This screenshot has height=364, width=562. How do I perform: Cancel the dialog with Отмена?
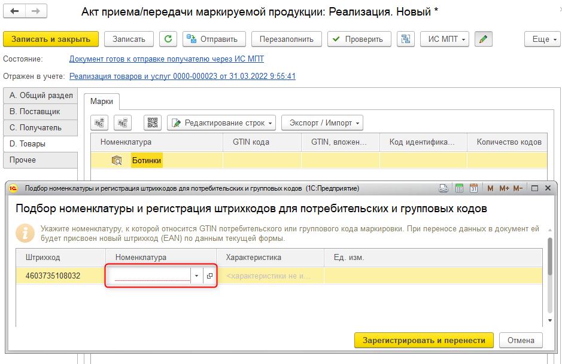pos(521,340)
